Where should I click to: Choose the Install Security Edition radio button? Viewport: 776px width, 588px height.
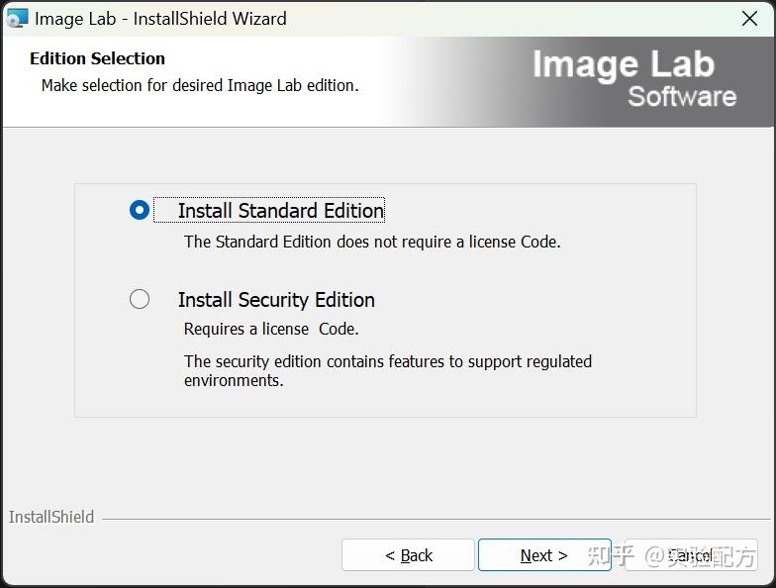click(x=140, y=299)
